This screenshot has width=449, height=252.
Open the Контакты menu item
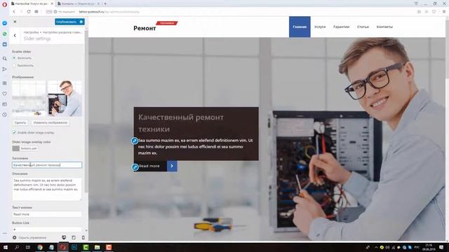click(384, 27)
